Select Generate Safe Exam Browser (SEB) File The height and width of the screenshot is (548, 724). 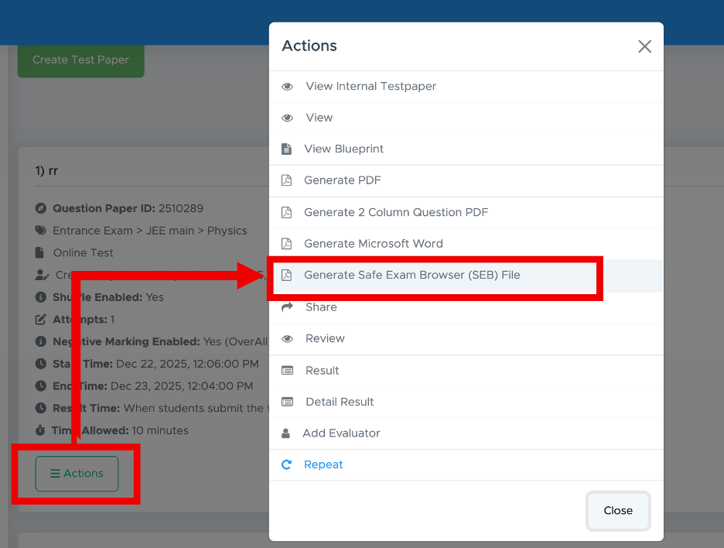tap(466, 276)
